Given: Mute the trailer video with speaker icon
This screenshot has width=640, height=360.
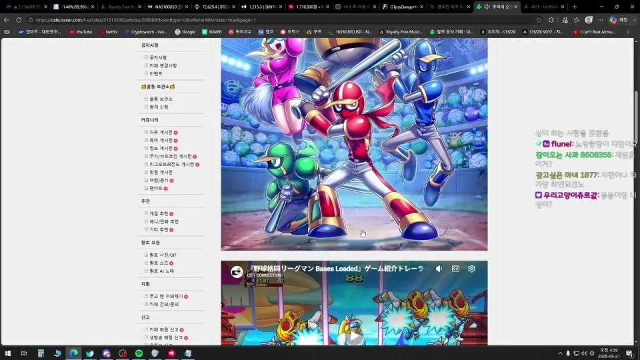Looking at the screenshot, I should coord(439,269).
